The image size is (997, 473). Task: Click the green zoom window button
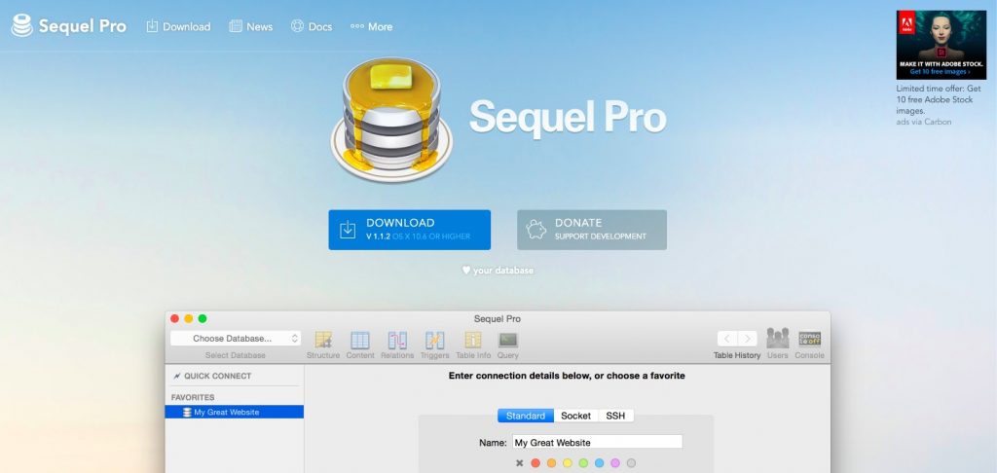click(203, 318)
